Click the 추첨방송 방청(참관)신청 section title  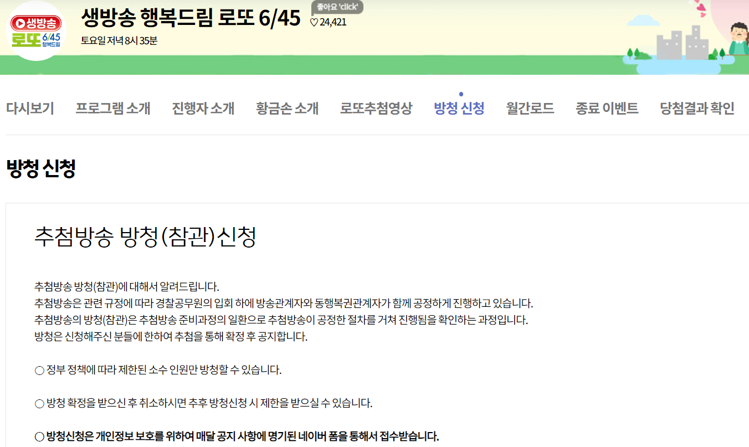pos(145,237)
